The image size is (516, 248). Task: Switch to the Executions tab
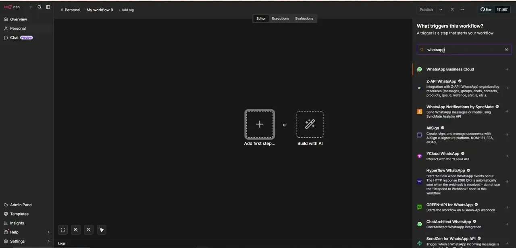280,19
